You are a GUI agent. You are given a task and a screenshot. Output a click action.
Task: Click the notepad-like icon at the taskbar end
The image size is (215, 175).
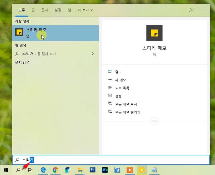pos(154,170)
